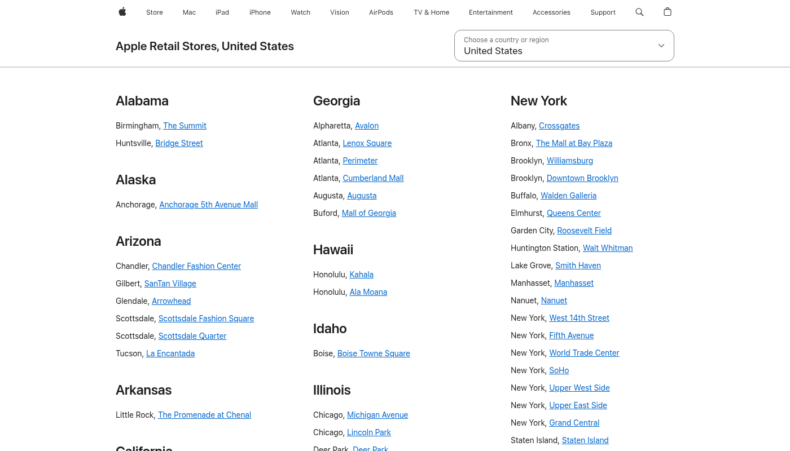The image size is (790, 451).
Task: Open the Ala Moana store in Honolulu
Action: (368, 292)
